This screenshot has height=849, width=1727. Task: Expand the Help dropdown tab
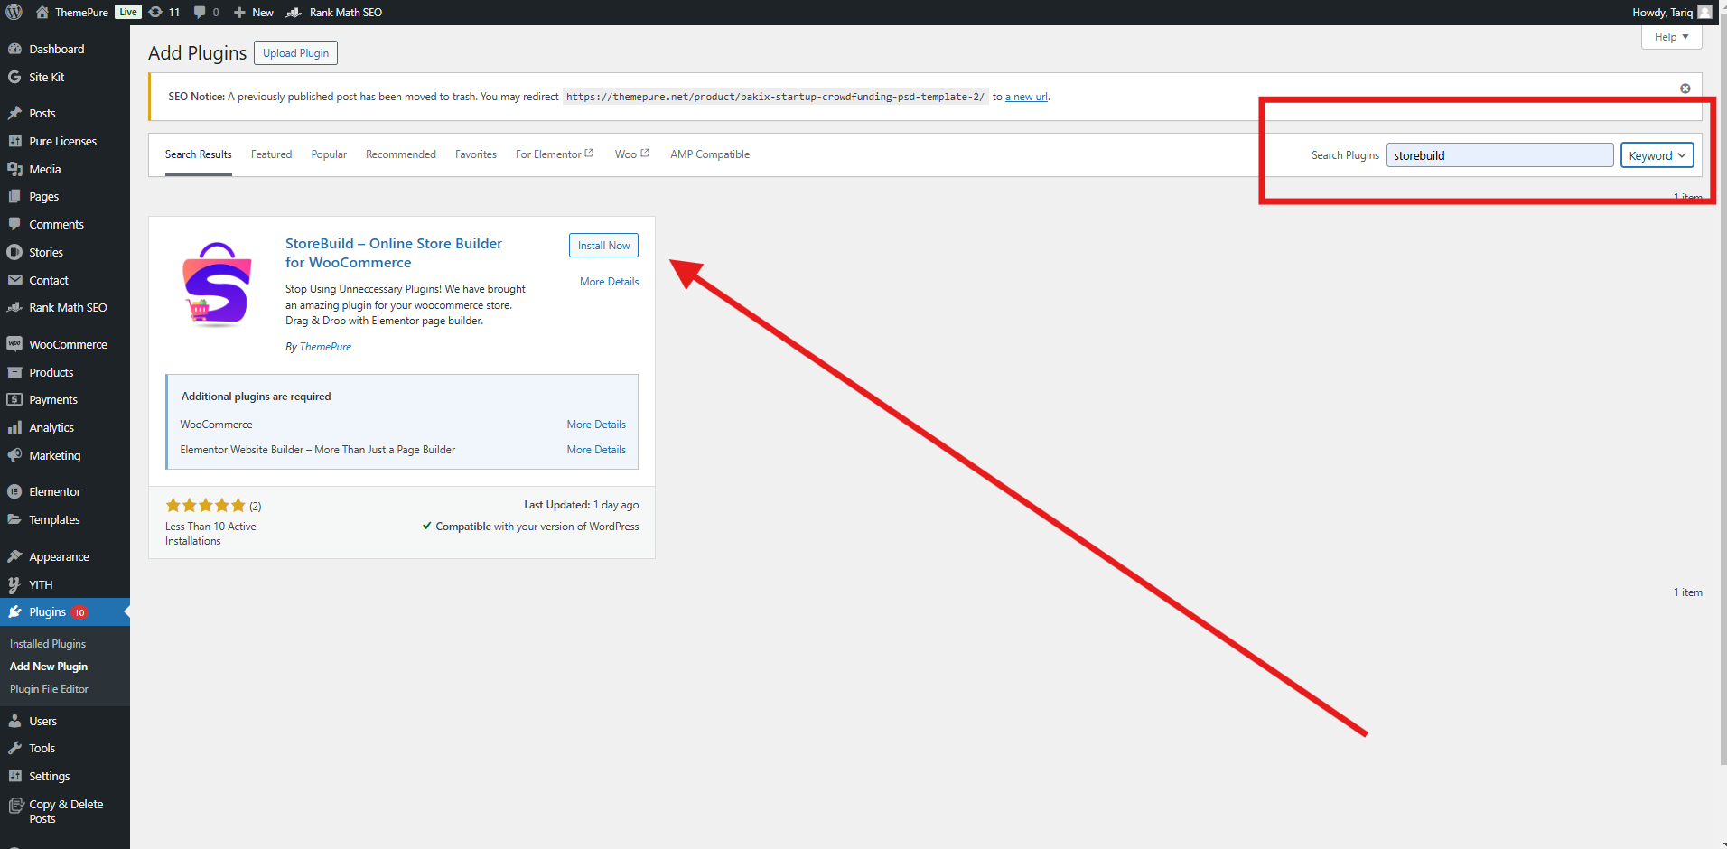pyautogui.click(x=1671, y=37)
